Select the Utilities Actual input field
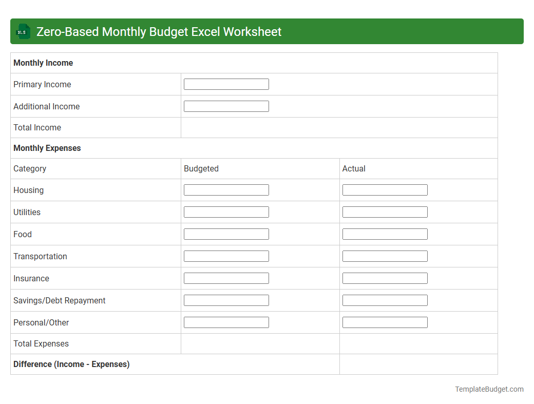The width and height of the screenshot is (534, 404). [385, 211]
